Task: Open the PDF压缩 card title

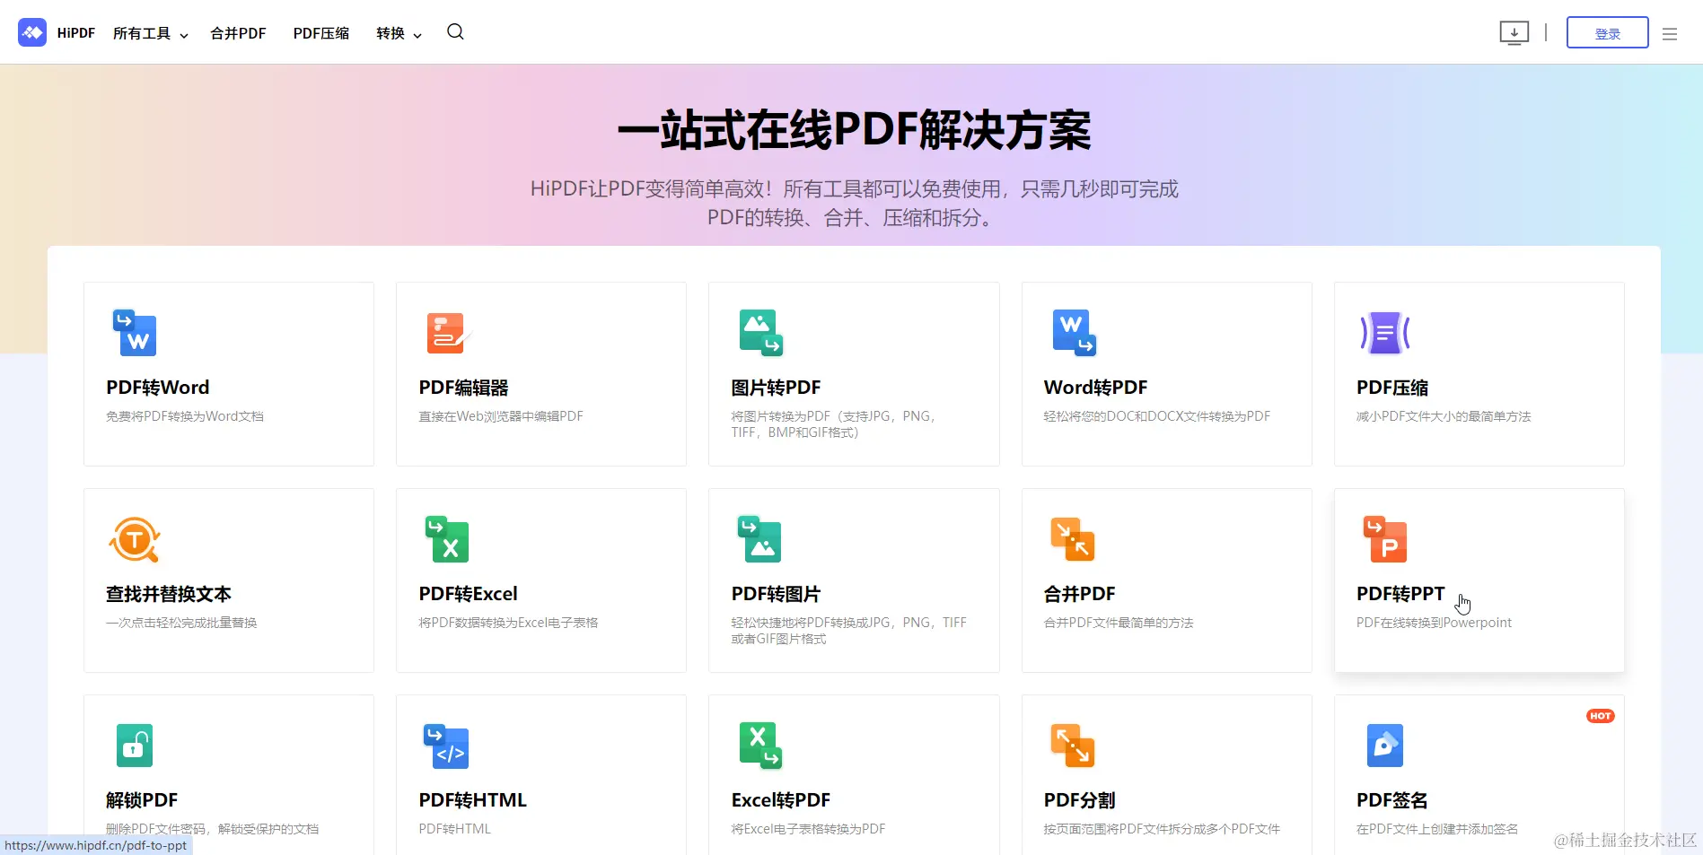Action: pyautogui.click(x=1392, y=388)
